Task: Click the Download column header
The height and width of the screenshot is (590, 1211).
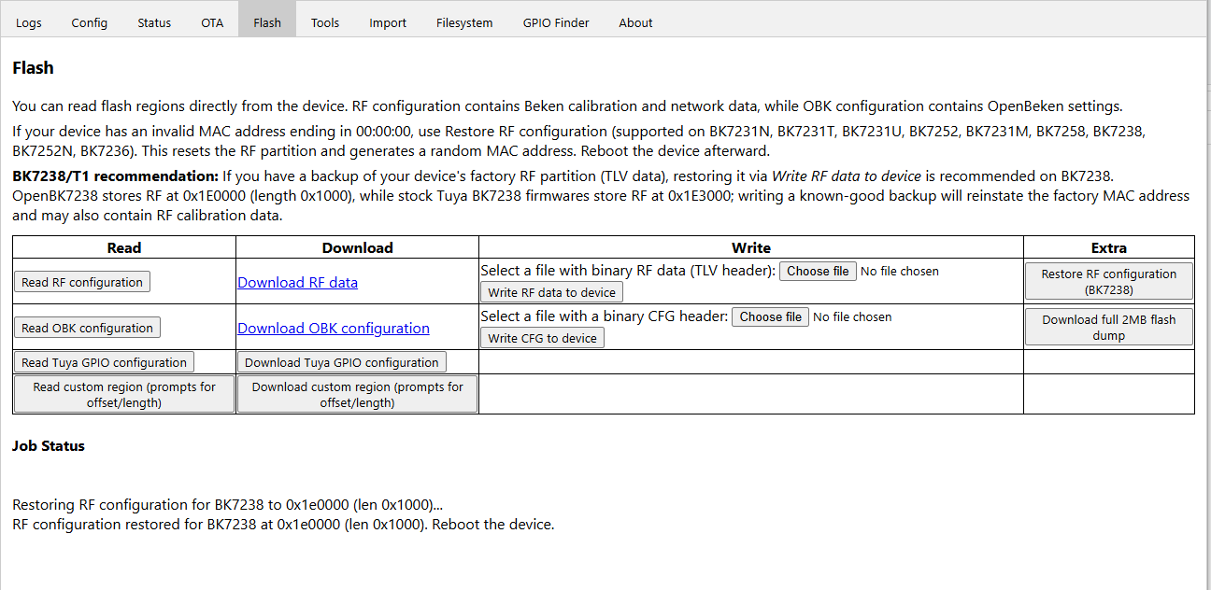Action: [357, 247]
